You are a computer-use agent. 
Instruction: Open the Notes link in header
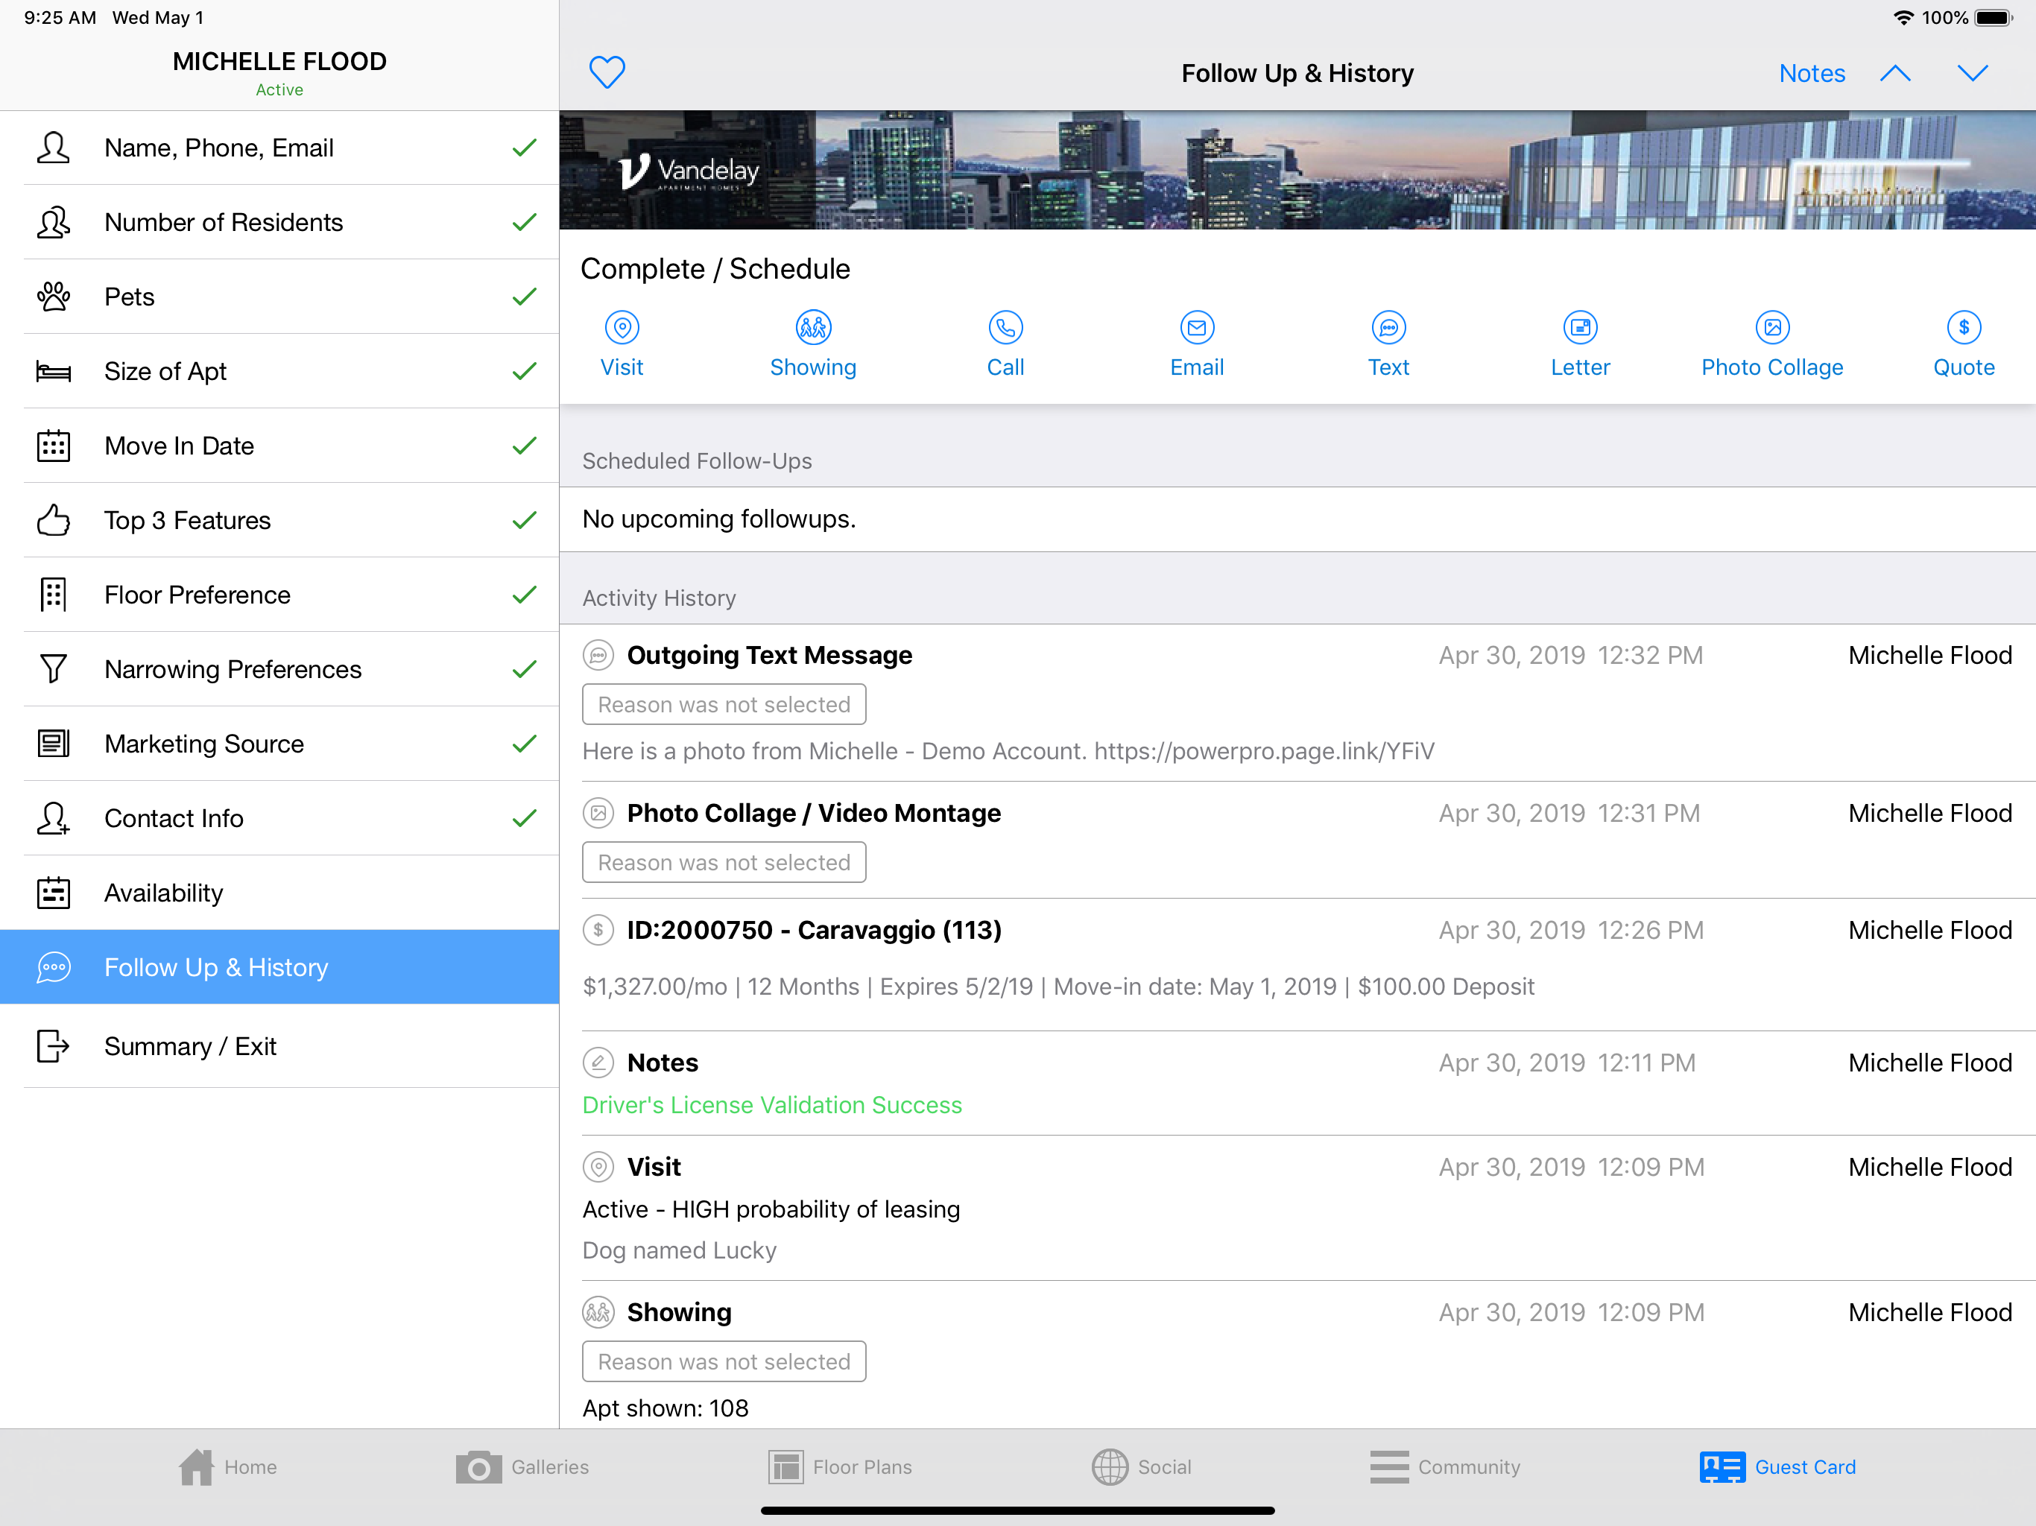pos(1812,73)
